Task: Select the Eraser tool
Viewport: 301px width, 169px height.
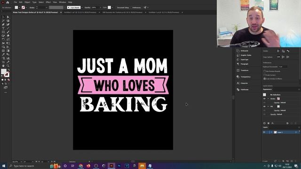Action: coord(8,36)
